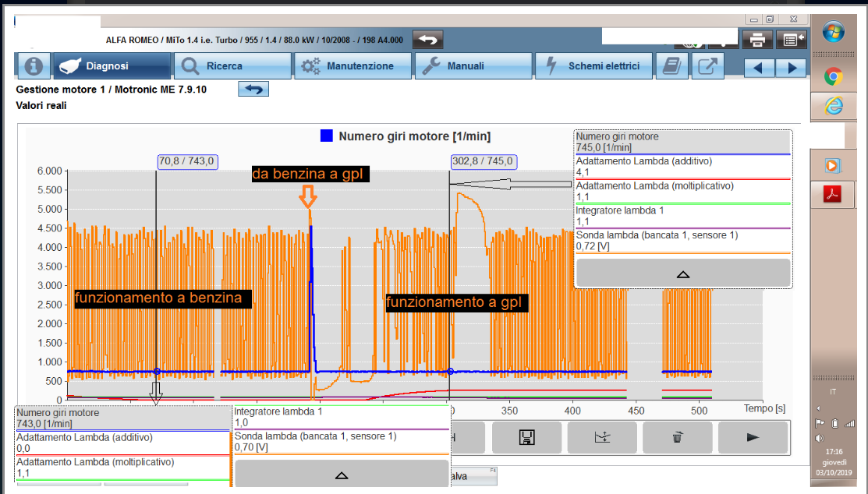Click the Gestione motore 1 / Motronic ME 7.9.10 heading
Image resolution: width=868 pixels, height=494 pixels.
tap(112, 89)
